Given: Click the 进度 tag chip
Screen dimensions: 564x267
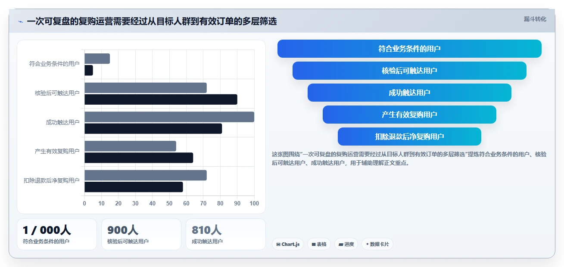Looking at the screenshot, I should tap(346, 244).
